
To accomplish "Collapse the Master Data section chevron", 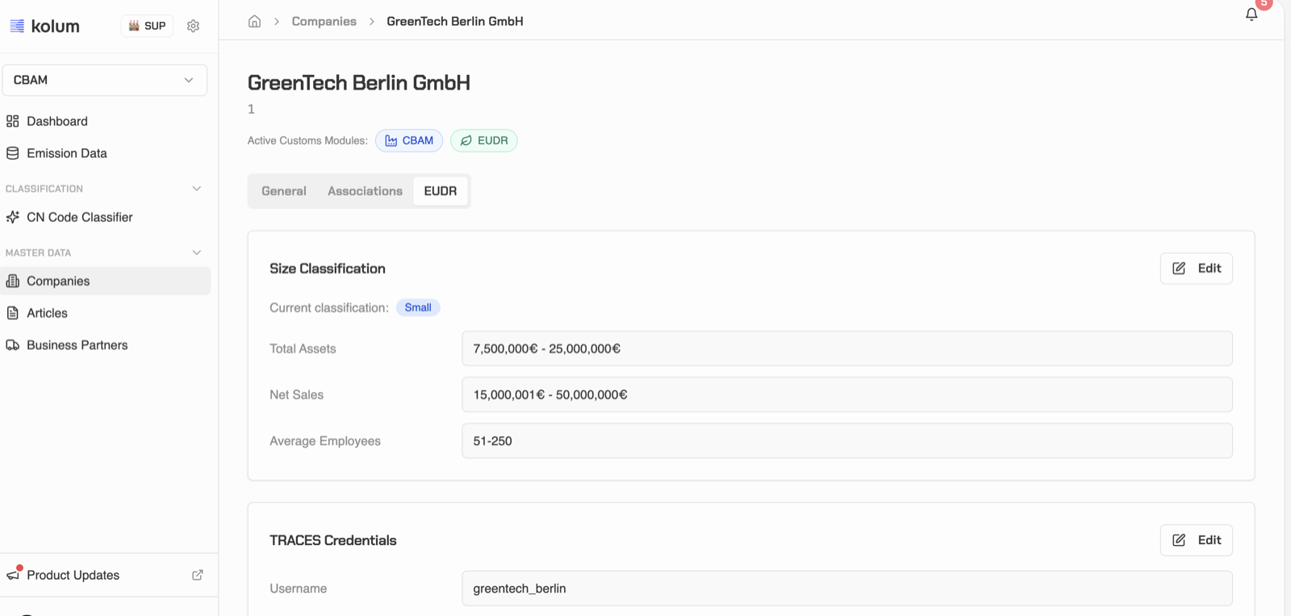I will (197, 252).
